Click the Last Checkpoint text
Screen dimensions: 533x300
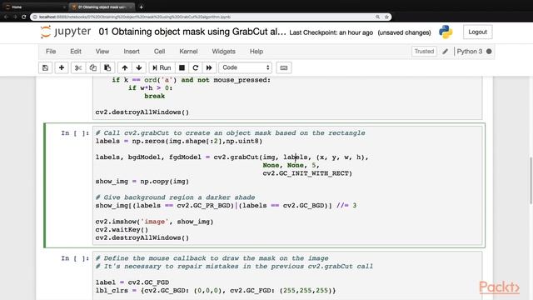point(331,32)
